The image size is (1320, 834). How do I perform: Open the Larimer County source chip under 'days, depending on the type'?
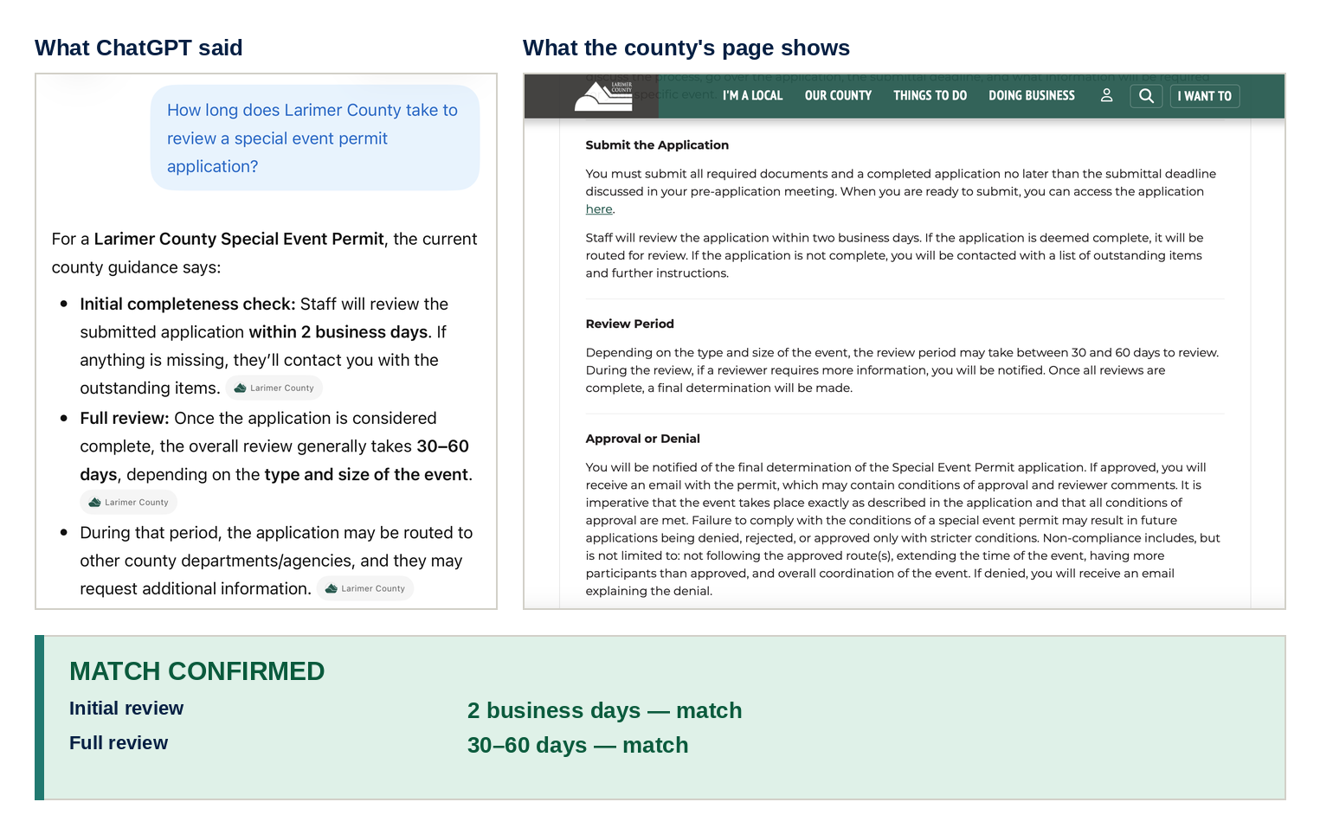tap(128, 502)
